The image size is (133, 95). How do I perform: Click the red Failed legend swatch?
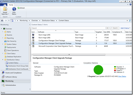click(115, 70)
